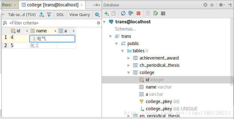Screen dimensions: 234x119
Task: Expand the hidden toolbar items chevron
Action: point(3,14)
